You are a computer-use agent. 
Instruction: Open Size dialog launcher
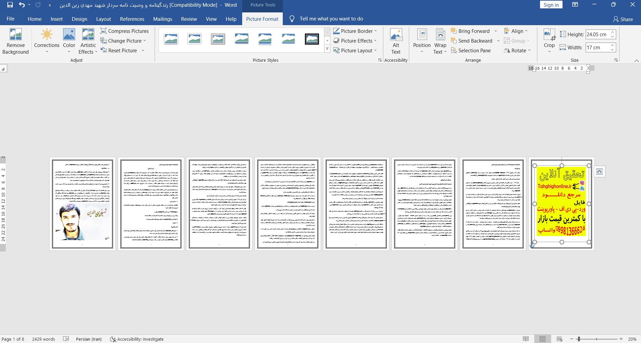616,60
